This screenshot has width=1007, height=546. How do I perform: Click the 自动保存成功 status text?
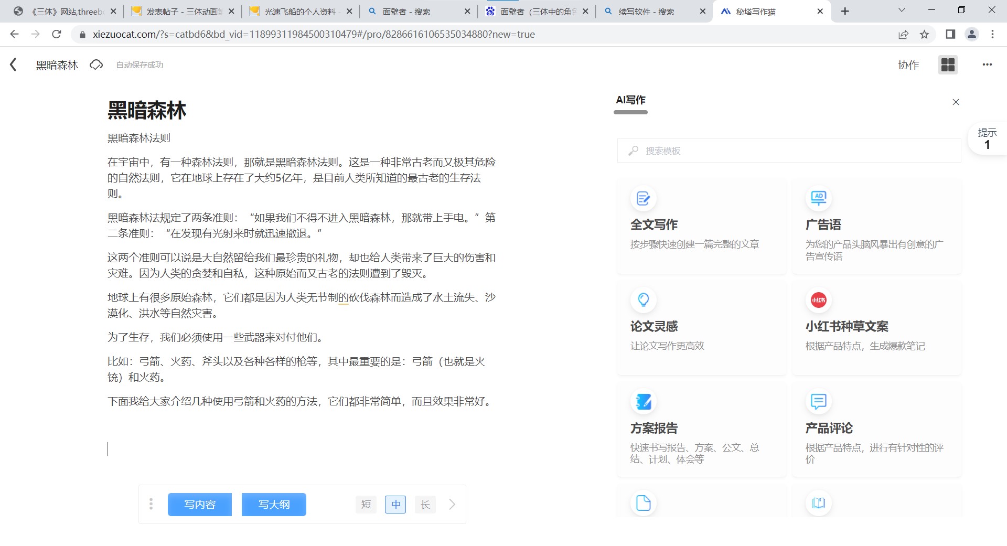click(x=140, y=65)
